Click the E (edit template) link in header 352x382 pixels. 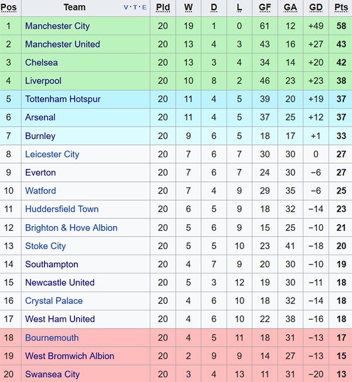(x=144, y=8)
